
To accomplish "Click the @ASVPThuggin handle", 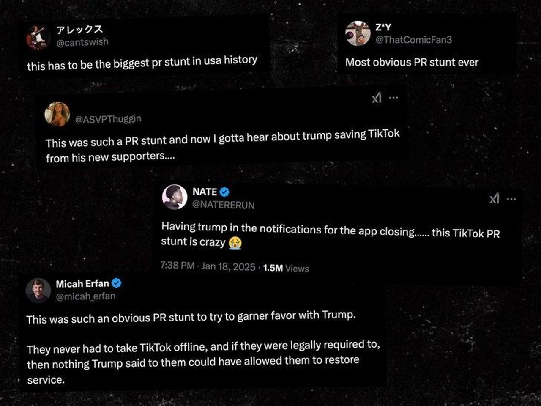I will 108,119.
